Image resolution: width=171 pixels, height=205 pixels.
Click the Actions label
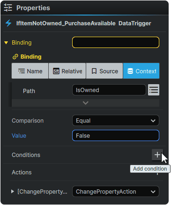click(x=22, y=173)
